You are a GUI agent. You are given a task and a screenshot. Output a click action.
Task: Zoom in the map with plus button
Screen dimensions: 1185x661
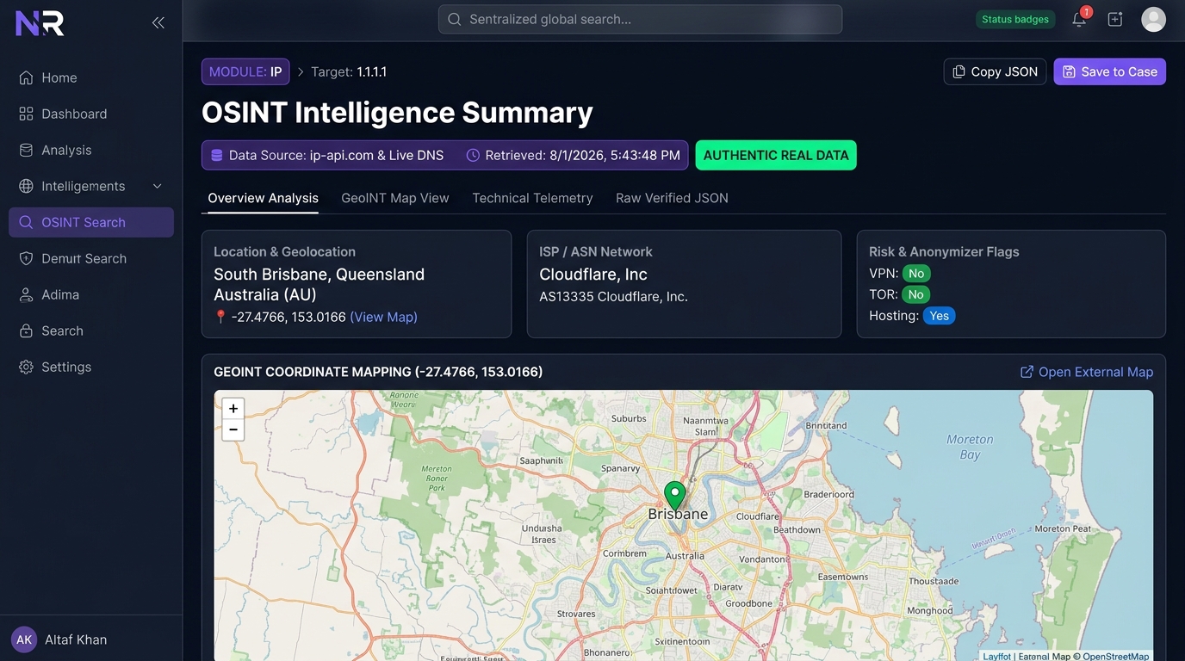click(x=233, y=409)
